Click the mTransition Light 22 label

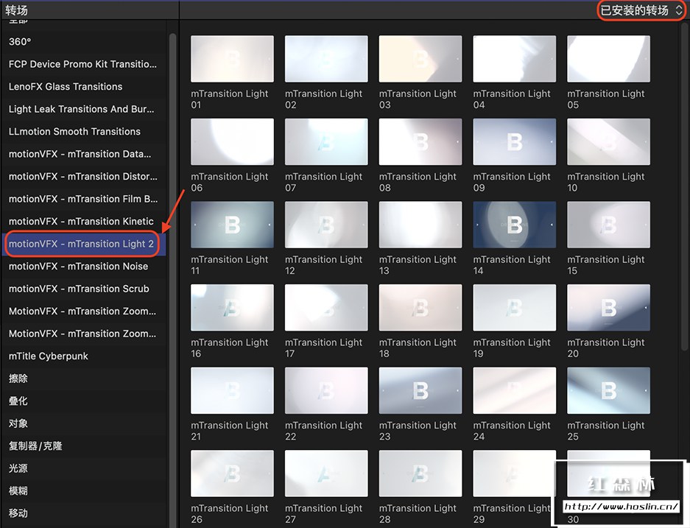tap(324, 432)
